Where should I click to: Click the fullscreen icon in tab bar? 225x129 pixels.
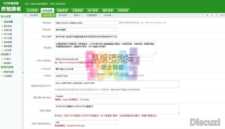217,15
